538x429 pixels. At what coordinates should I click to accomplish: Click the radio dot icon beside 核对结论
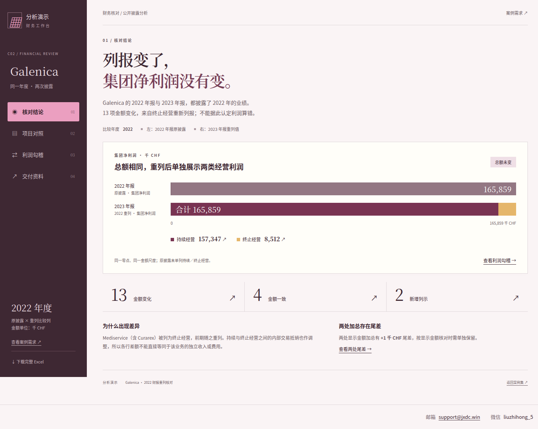15,112
